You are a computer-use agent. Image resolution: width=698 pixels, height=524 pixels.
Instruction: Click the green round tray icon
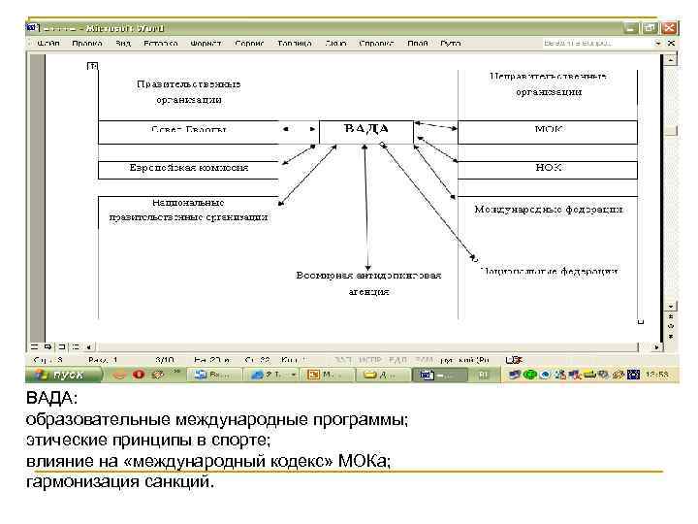pos(529,375)
